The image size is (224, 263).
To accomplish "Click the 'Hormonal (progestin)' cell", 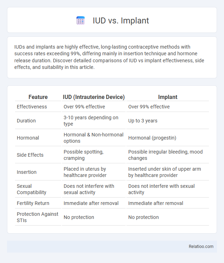I will click(x=152, y=138).
